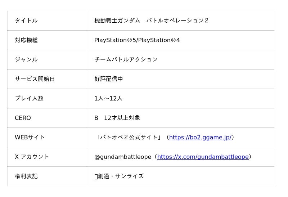Click the CERO label cell
Screen dimensions: 288x197
tap(23, 118)
